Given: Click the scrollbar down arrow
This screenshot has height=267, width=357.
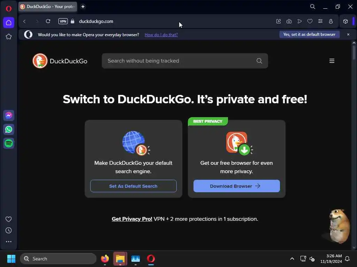Looking at the screenshot, I should (x=354, y=247).
